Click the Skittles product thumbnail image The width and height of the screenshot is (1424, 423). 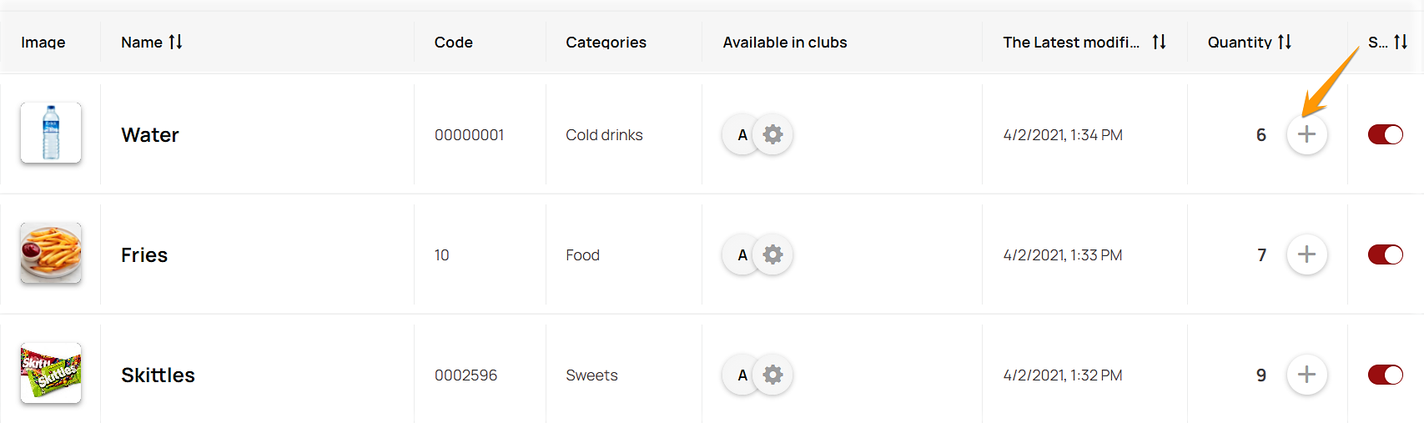pos(51,373)
